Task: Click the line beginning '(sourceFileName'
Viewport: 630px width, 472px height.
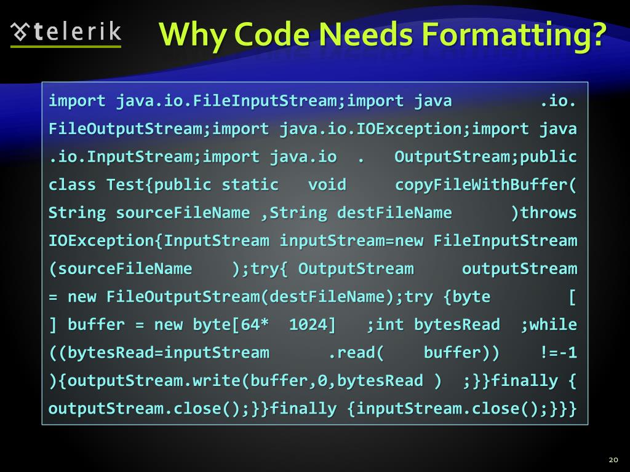Action: pos(313,269)
